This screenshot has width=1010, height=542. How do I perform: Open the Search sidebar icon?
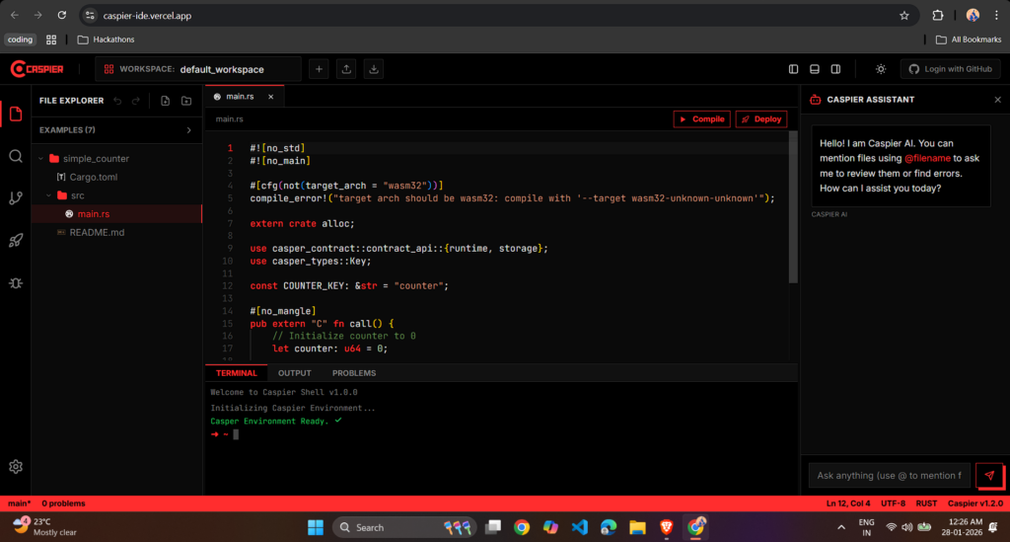click(16, 156)
